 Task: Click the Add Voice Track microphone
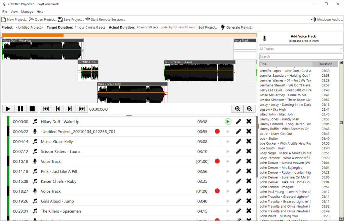(265, 38)
